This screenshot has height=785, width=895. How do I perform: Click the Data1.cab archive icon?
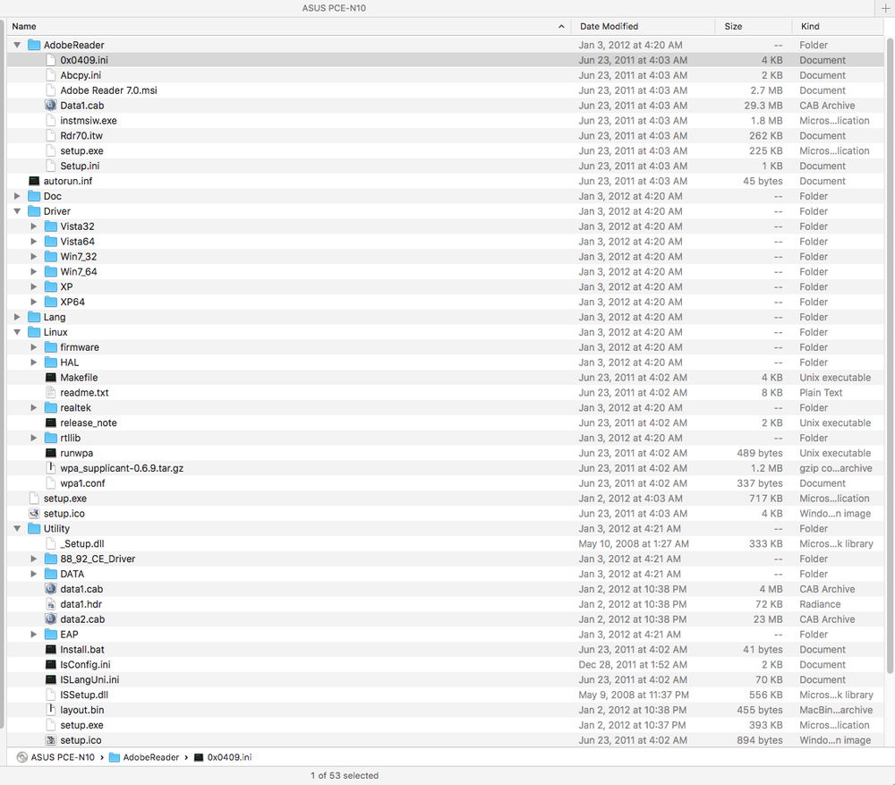51,106
